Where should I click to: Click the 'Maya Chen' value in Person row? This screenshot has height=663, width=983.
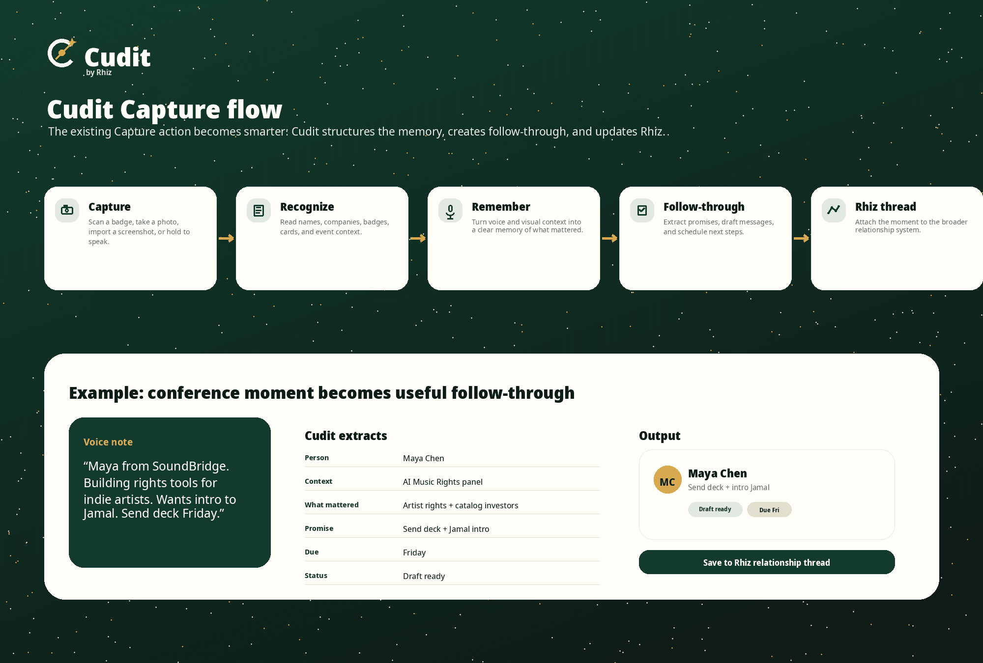tap(424, 458)
